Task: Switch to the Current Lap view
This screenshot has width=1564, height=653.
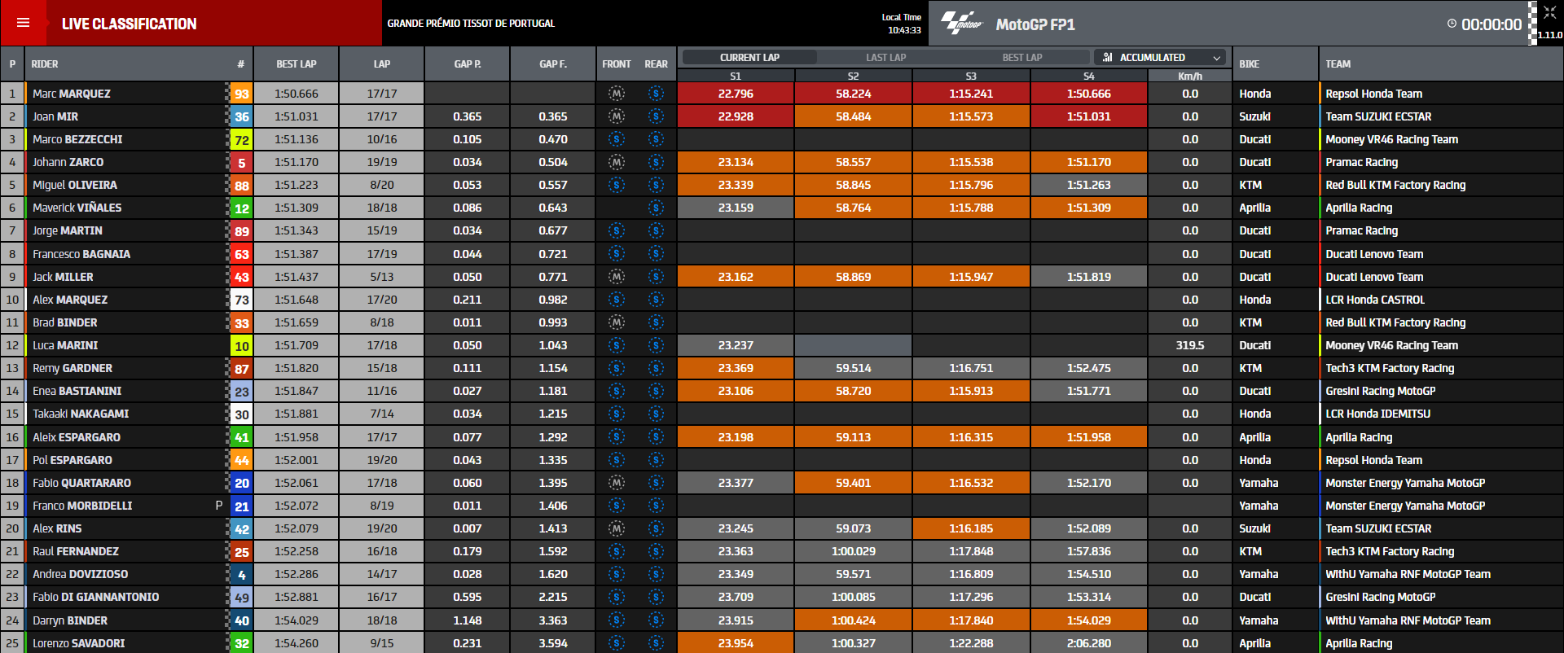Action: [749, 57]
